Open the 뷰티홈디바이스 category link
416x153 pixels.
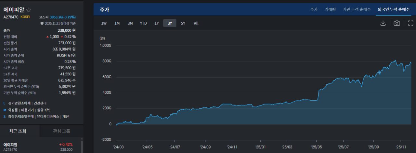(48, 116)
